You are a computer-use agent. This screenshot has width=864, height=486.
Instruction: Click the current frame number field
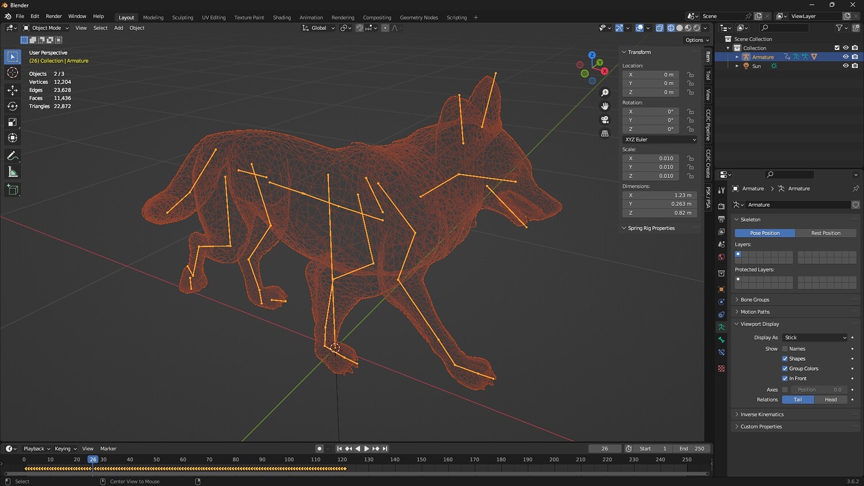click(x=604, y=449)
